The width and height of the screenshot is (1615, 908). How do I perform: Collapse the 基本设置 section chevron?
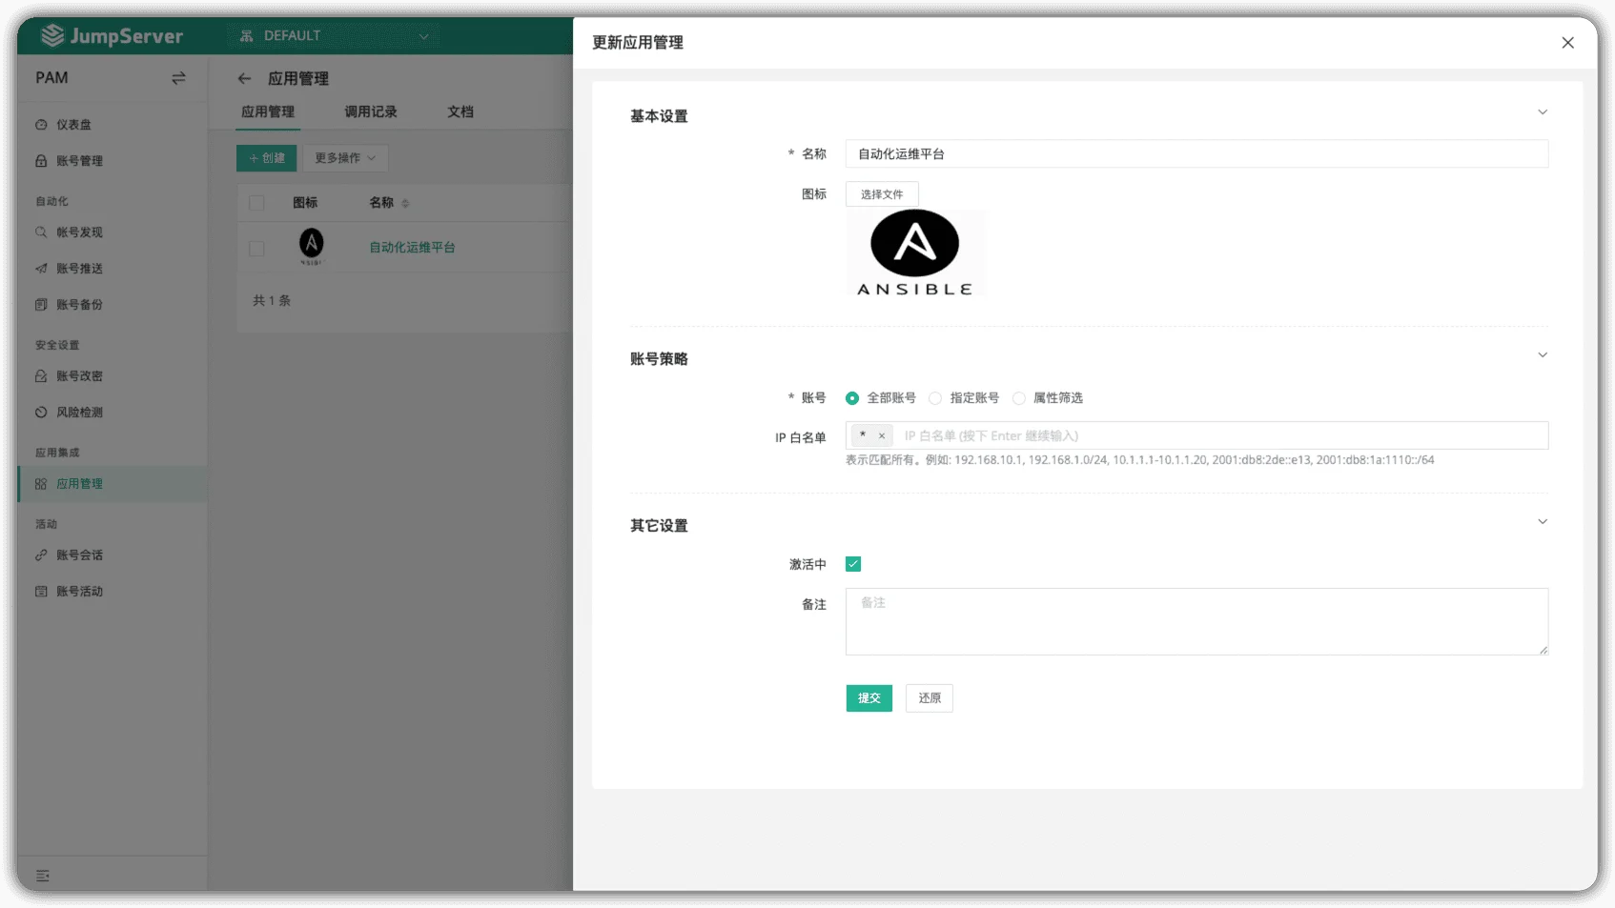click(x=1543, y=112)
